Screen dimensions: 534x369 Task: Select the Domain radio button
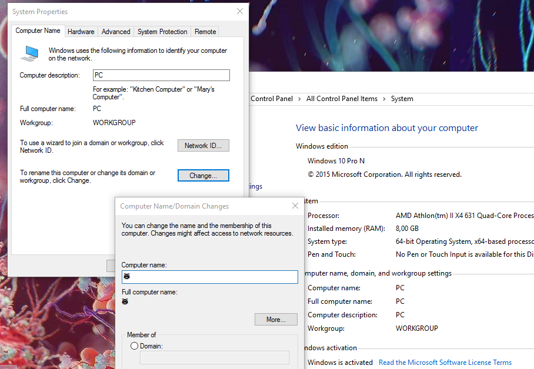click(x=134, y=346)
